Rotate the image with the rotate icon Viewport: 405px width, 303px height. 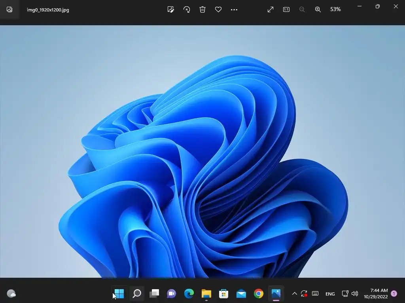(187, 9)
